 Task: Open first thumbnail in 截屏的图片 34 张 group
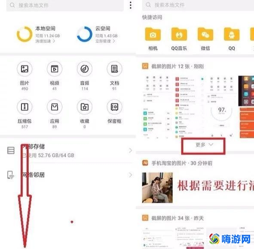pos(157,237)
